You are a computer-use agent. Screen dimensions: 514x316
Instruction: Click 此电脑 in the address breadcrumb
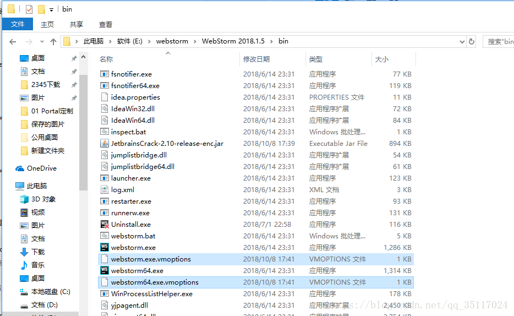[x=94, y=41]
